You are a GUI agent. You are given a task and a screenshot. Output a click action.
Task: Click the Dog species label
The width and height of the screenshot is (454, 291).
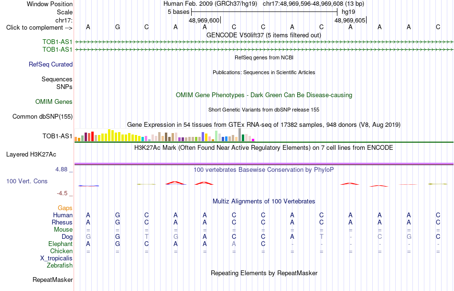67,237
